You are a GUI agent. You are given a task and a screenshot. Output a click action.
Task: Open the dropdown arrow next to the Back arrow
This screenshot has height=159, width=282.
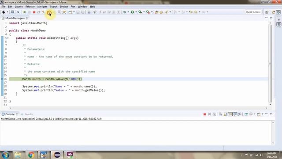pyautogui.click(x=200, y=12)
